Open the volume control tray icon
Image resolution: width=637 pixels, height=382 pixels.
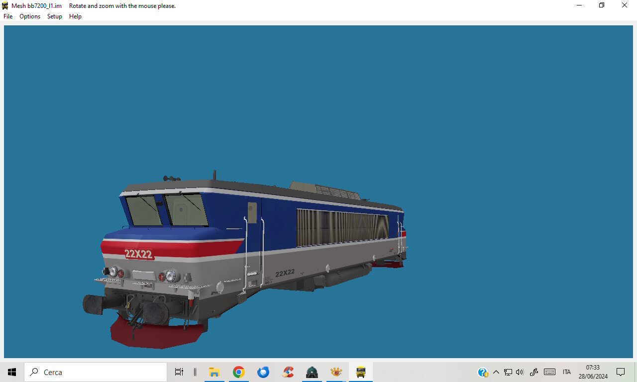click(520, 372)
